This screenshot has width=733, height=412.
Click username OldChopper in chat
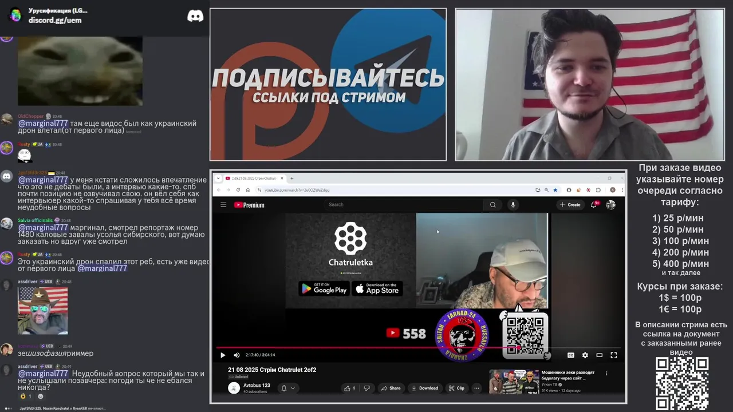click(x=30, y=116)
